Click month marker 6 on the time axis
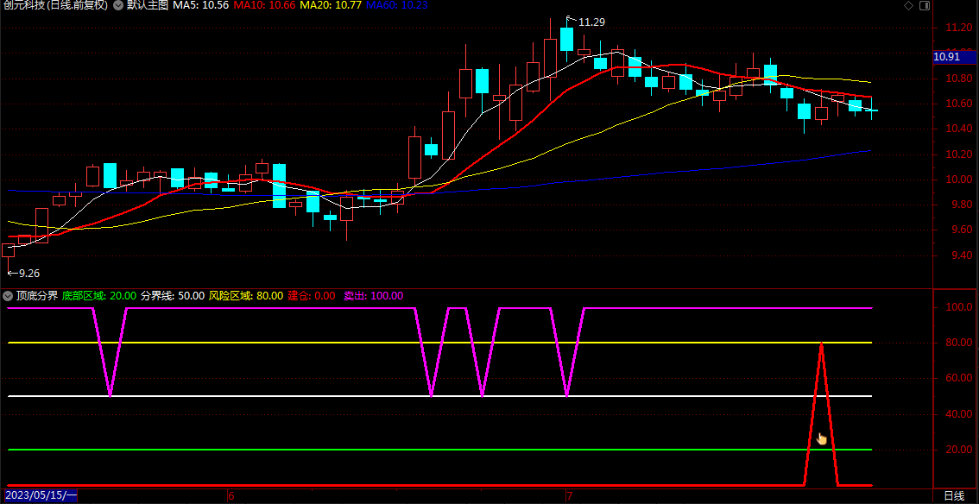 pyautogui.click(x=231, y=496)
